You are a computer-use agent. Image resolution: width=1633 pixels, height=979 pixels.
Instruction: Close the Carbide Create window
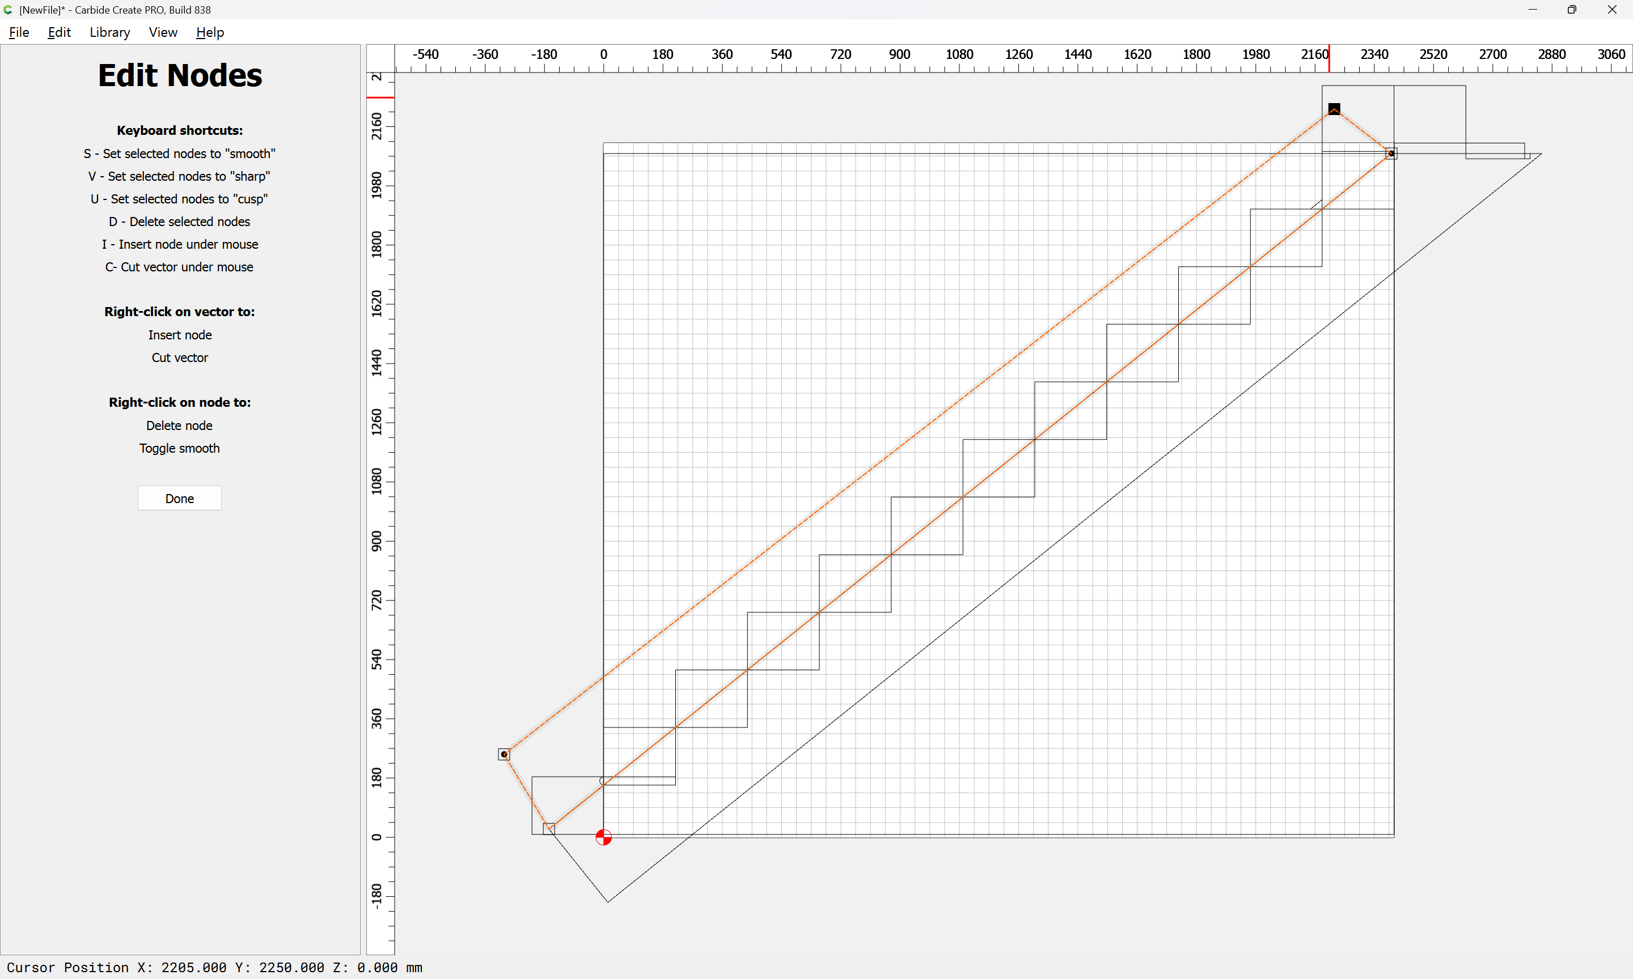tap(1611, 10)
